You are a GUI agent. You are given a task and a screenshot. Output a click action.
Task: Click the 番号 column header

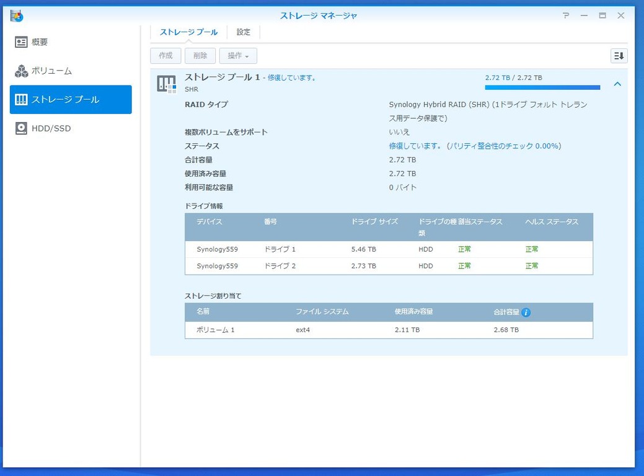[x=270, y=221]
